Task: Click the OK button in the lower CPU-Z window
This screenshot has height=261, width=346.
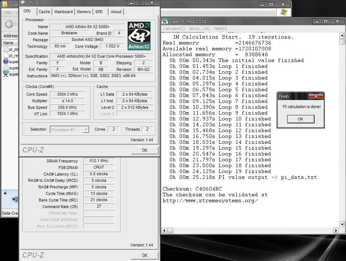Action: [145, 255]
